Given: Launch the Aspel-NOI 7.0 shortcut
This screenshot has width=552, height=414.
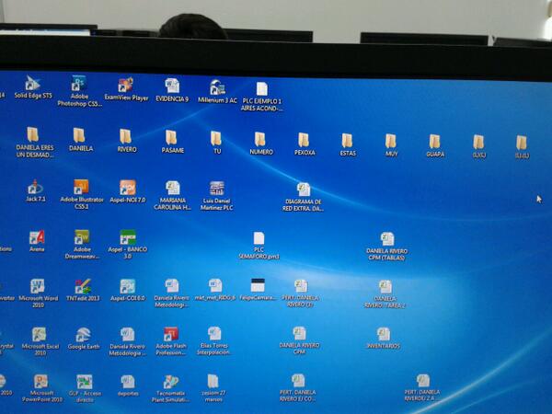Looking at the screenshot, I should (128, 192).
